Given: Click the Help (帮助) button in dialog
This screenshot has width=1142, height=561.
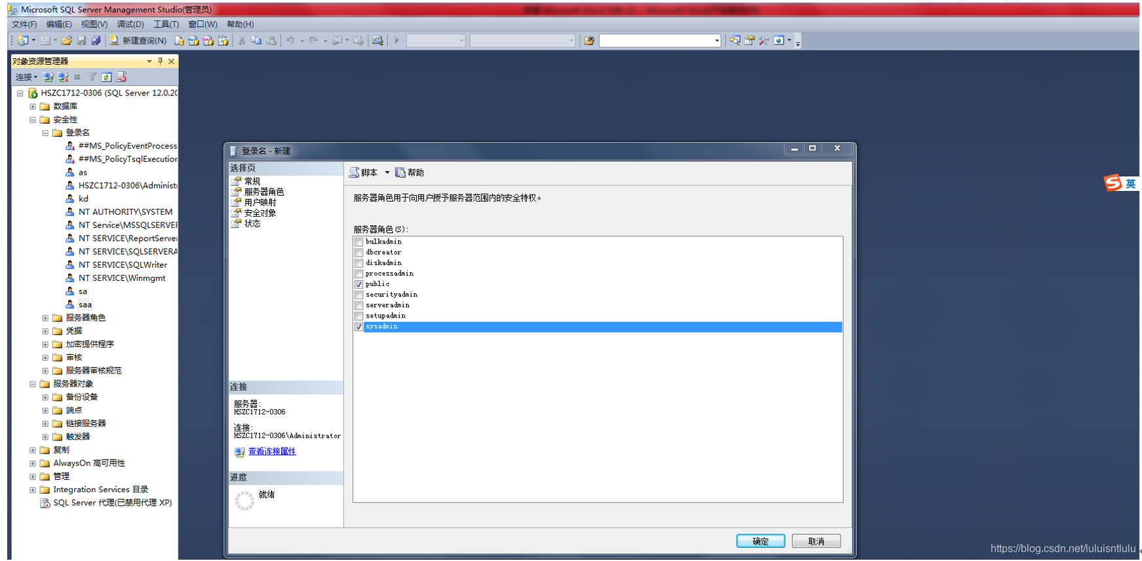Looking at the screenshot, I should point(409,172).
